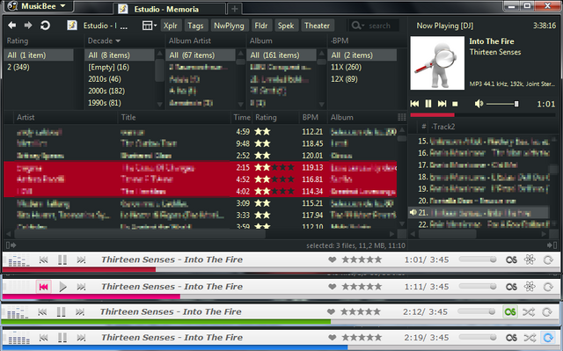Viewport: 563px width, 351px height.
Task: Switch to the Estudio - Memoria tab
Action: pos(169,9)
